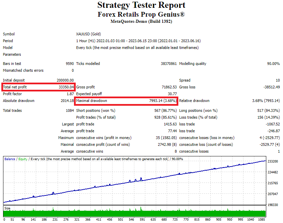Click the Spread value 10
The height and width of the screenshot is (223, 283).
pos(278,80)
